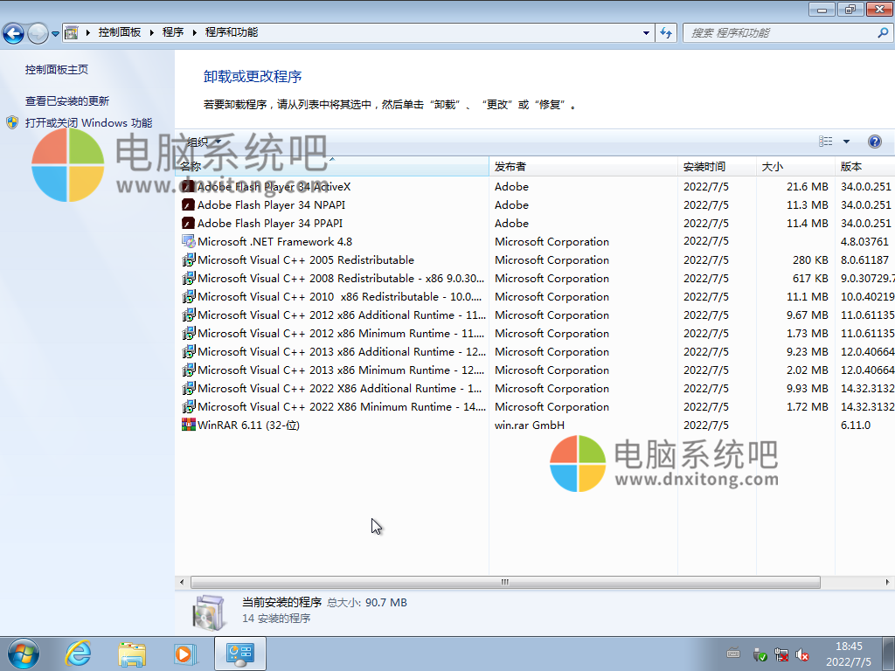Click the Back navigation arrow button
Viewport: 895px width, 671px height.
tap(13, 33)
